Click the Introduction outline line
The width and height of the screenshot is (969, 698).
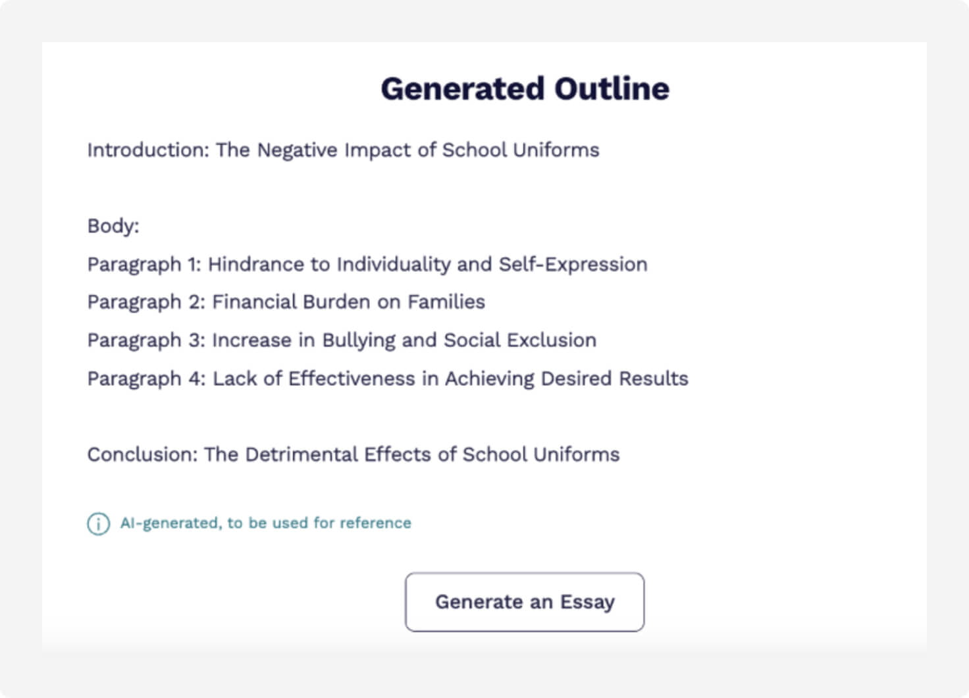pos(343,150)
